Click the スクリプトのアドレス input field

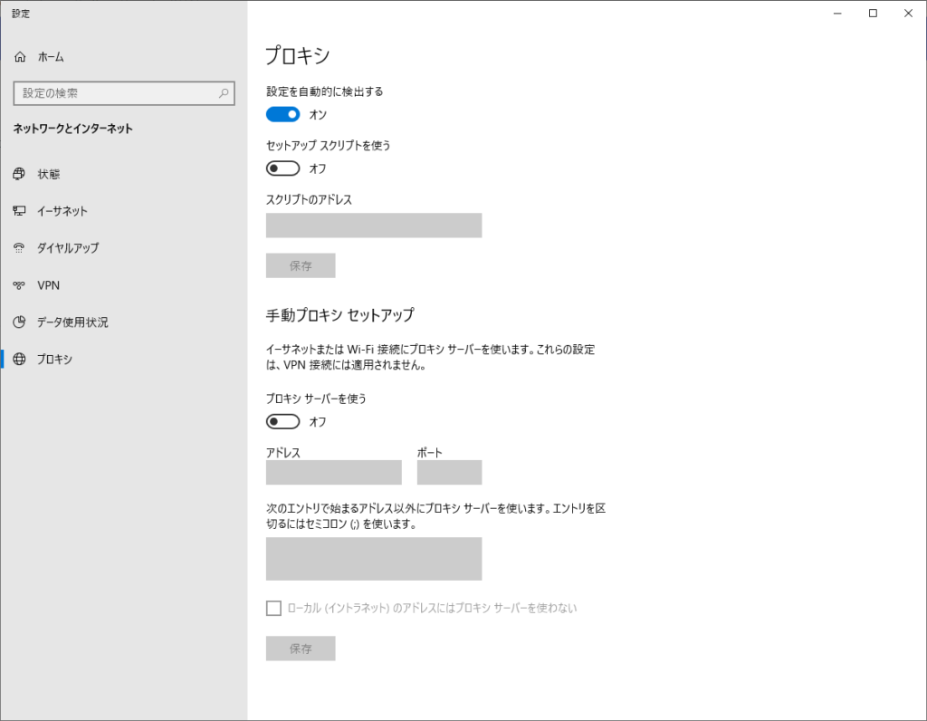pos(374,226)
